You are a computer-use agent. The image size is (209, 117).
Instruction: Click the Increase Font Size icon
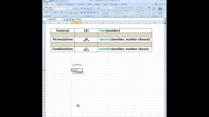coord(74,9)
